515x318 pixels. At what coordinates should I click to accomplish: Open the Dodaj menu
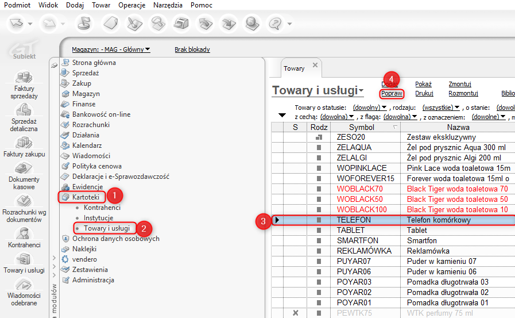click(x=75, y=5)
